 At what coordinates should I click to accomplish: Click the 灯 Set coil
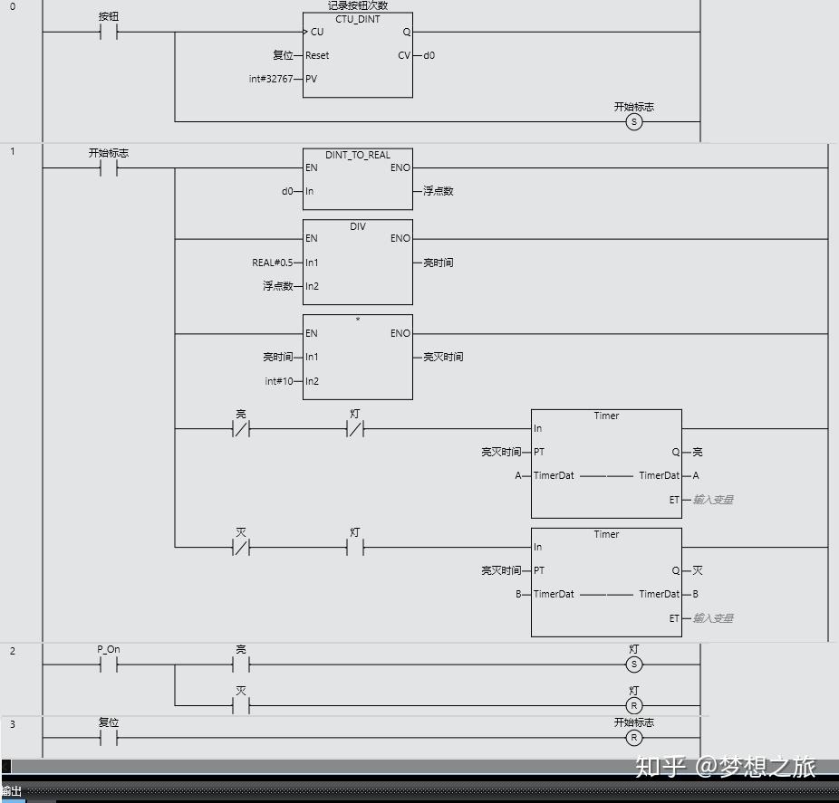pos(633,665)
